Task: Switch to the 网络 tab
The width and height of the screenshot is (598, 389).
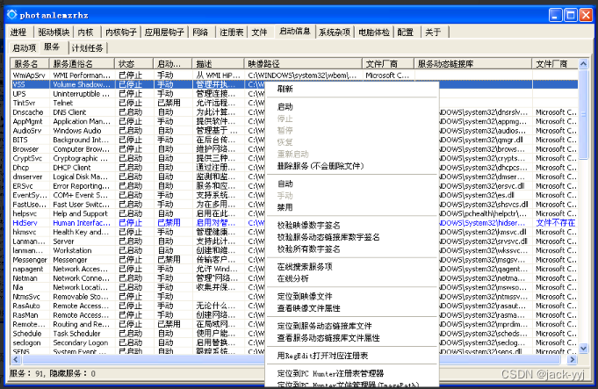Action: point(200,32)
